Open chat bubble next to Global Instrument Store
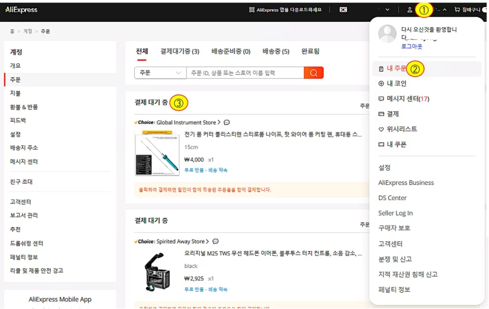 [227, 122]
